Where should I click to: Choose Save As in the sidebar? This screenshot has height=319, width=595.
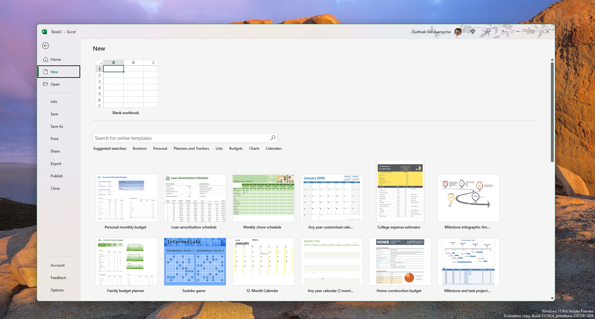click(57, 126)
